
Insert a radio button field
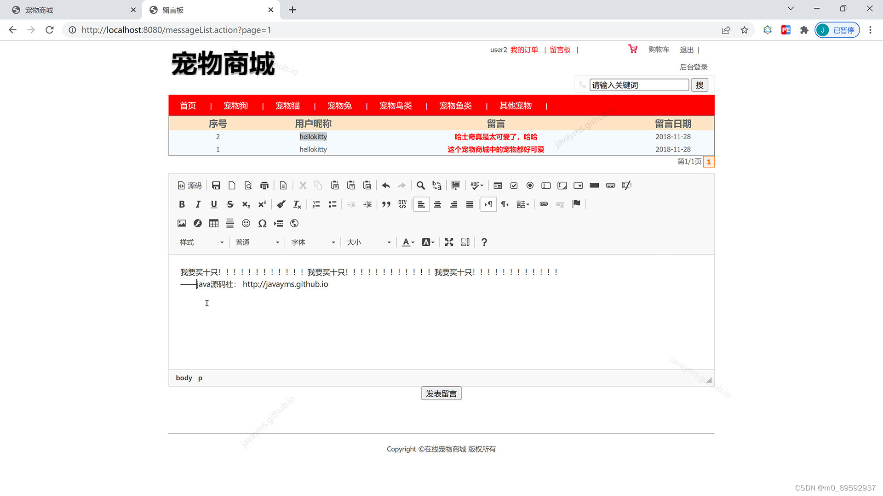pyautogui.click(x=530, y=186)
